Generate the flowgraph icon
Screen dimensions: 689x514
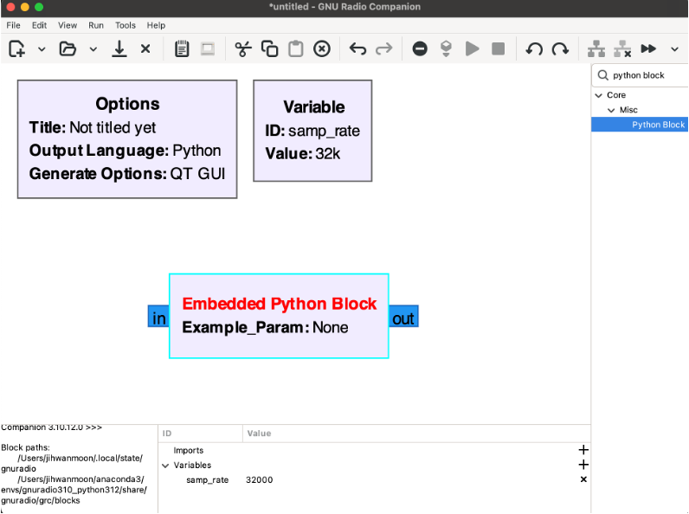pos(446,48)
